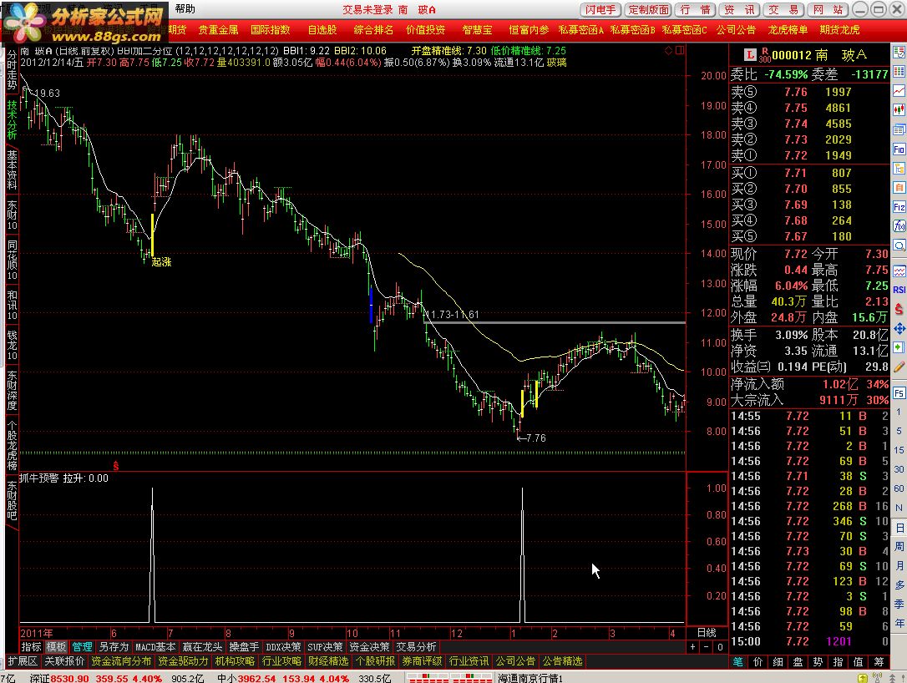The width and height of the screenshot is (907, 683).
Task: Click the red diamond icon at chart top-right
Action: (x=669, y=50)
